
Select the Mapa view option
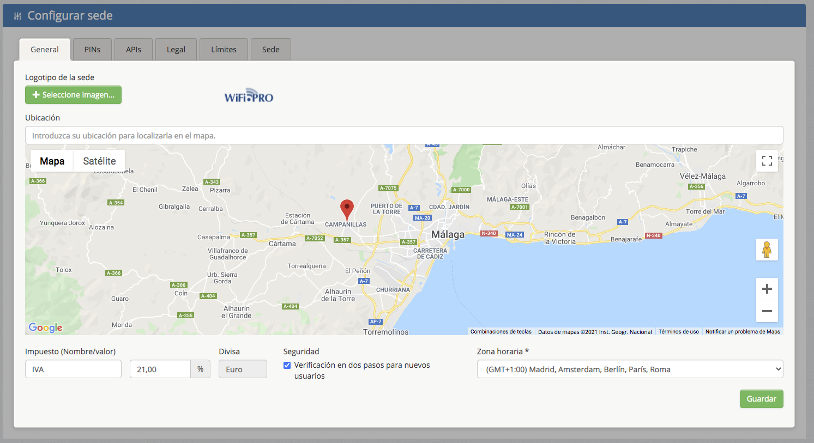coord(52,161)
